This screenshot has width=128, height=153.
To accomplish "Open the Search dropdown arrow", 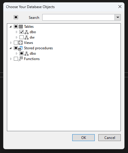I will click(118, 17).
